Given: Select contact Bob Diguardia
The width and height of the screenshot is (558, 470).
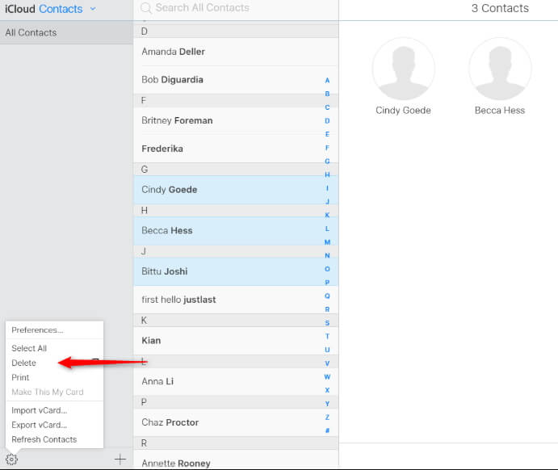Looking at the screenshot, I should 236,80.
